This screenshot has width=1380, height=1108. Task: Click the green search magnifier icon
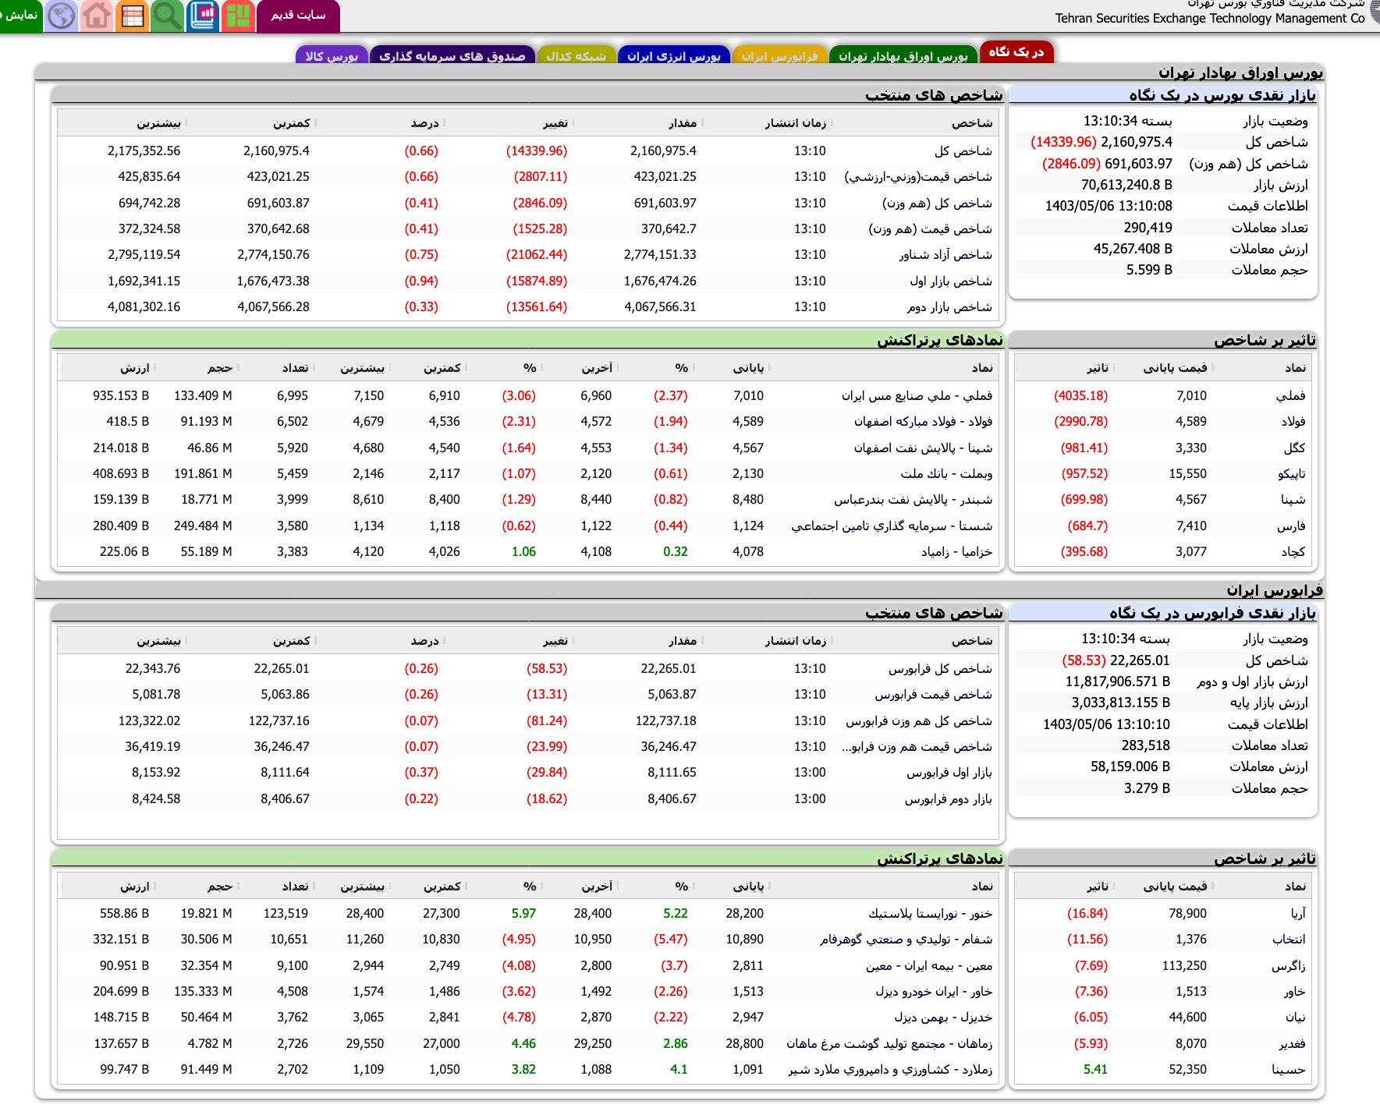pos(167,15)
